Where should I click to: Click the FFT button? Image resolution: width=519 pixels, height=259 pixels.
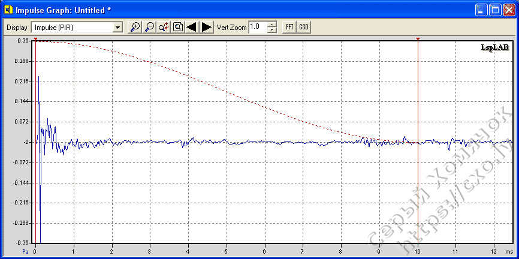(x=289, y=27)
